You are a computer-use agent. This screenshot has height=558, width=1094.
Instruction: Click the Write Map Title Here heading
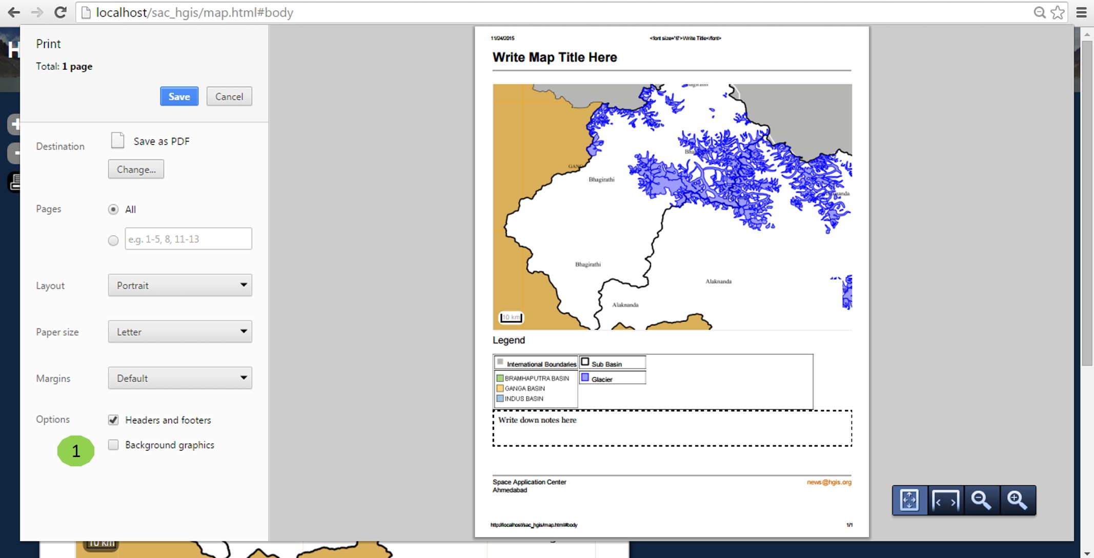[555, 57]
